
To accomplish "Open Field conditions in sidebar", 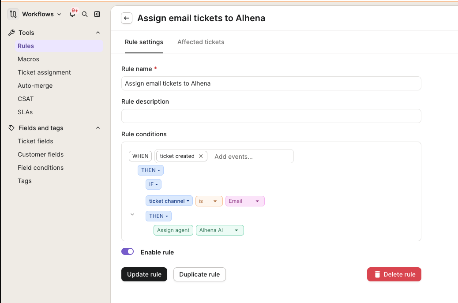I will [x=41, y=168].
